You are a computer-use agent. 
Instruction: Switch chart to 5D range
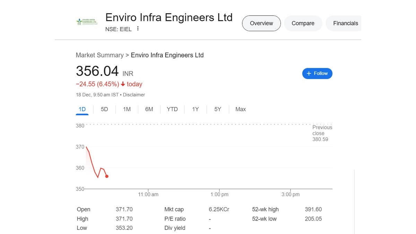pyautogui.click(x=104, y=109)
